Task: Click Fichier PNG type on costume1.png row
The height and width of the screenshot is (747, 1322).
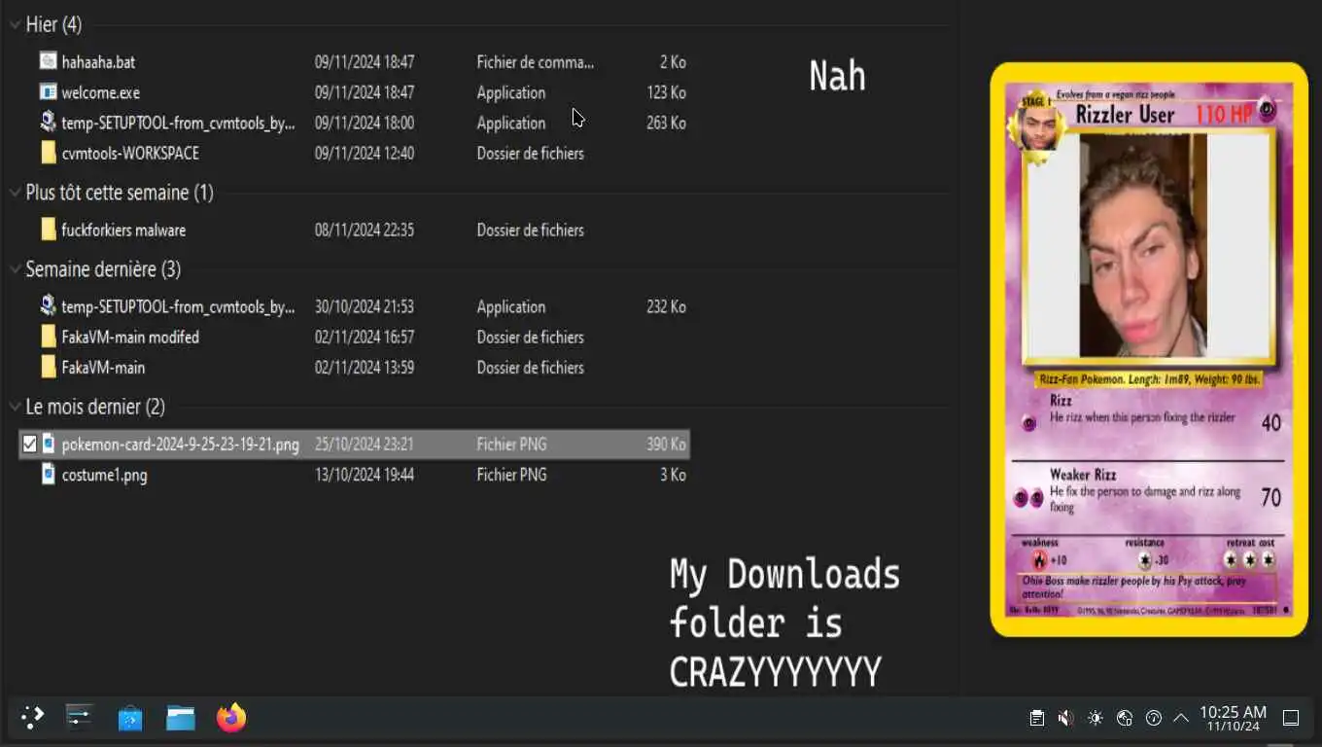Action: 511,475
